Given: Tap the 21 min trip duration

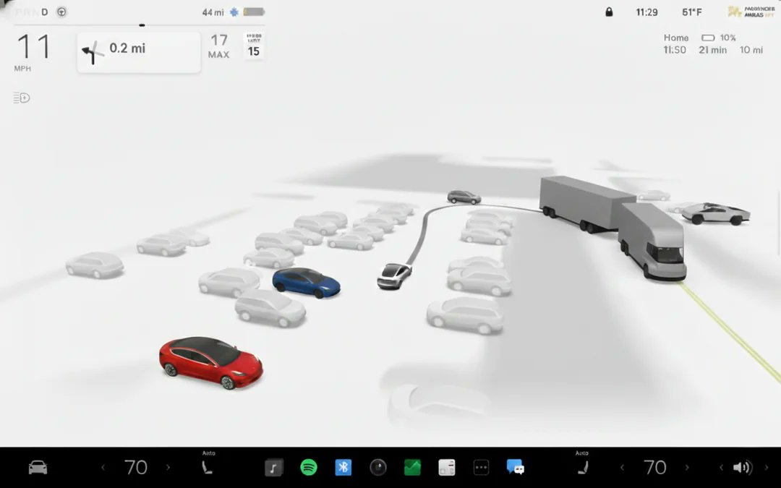Looking at the screenshot, I should coord(712,50).
